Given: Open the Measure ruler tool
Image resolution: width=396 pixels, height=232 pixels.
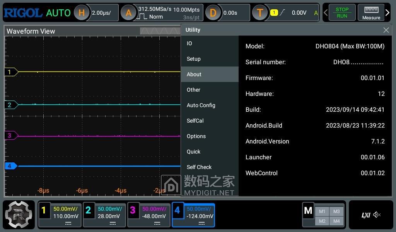Looking at the screenshot, I should click(371, 13).
